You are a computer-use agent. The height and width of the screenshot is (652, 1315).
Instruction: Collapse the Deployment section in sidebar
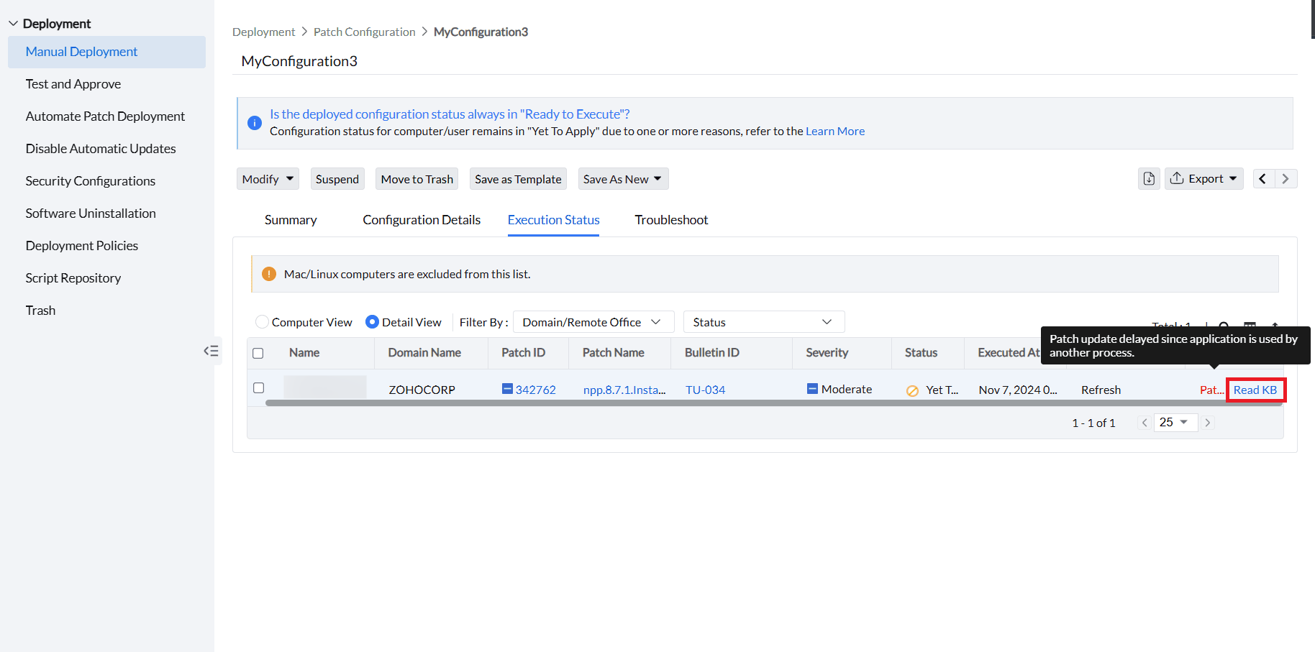(x=13, y=24)
